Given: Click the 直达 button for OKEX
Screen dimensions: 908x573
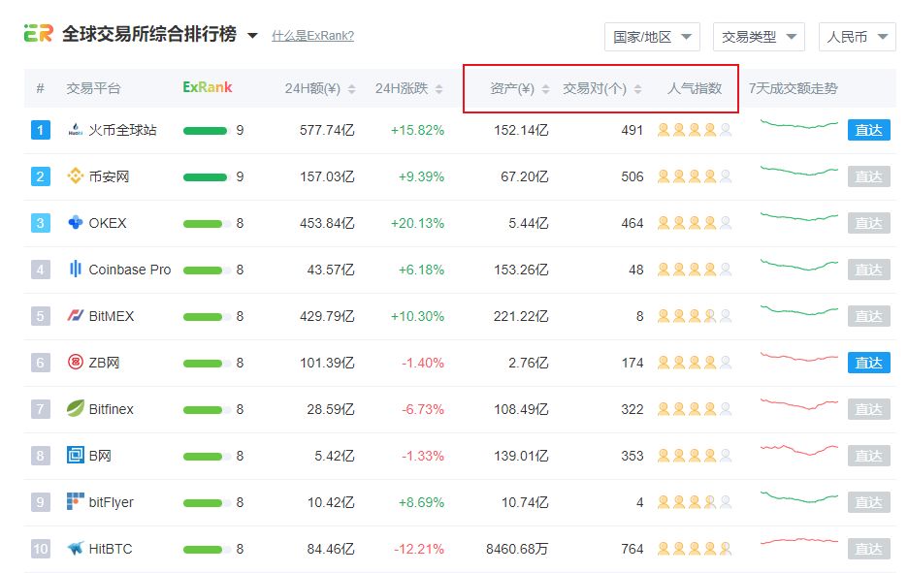Looking at the screenshot, I should [868, 223].
